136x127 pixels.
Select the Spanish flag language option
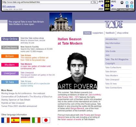(15, 120)
